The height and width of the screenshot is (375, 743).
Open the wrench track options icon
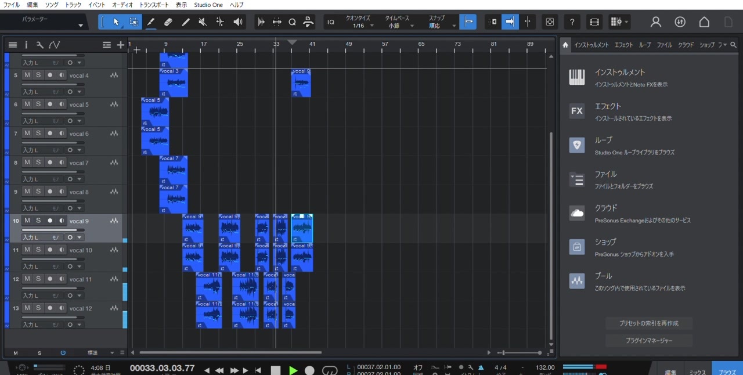pos(39,45)
